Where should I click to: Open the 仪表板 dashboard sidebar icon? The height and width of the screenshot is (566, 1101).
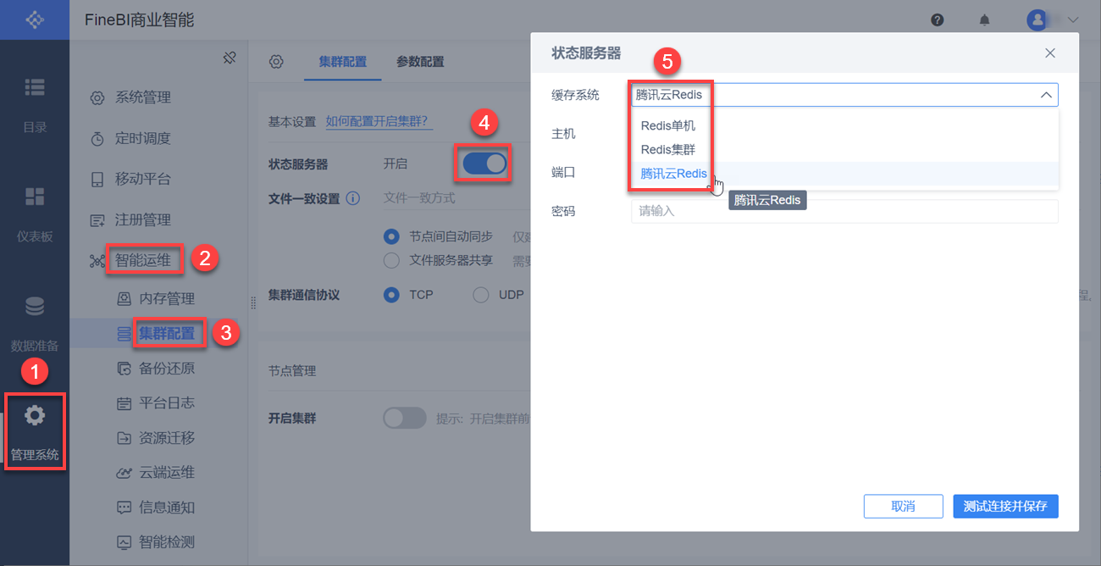tap(35, 197)
